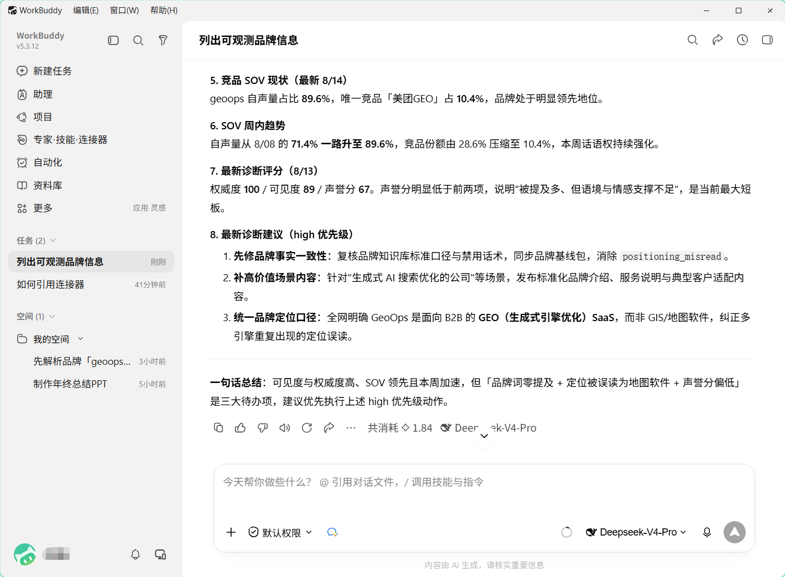Open Deepseek-V4-Pro model dropdown

pyautogui.click(x=636, y=532)
